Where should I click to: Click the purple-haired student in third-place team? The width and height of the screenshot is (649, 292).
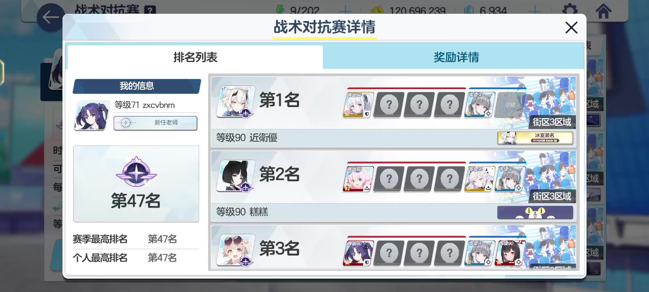(x=359, y=253)
